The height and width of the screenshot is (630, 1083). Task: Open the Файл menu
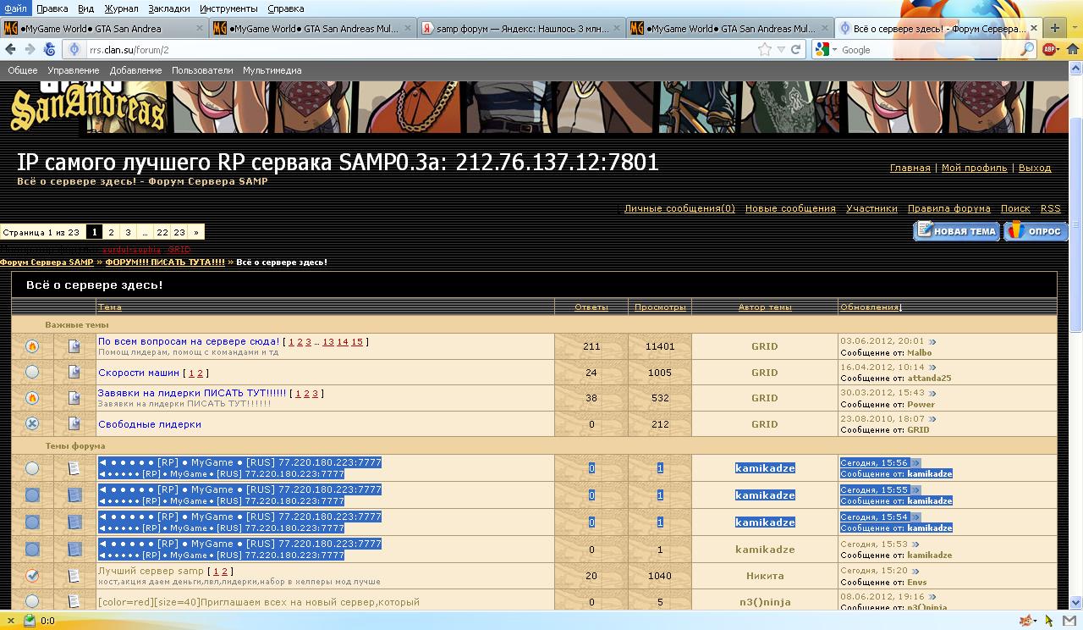pyautogui.click(x=15, y=8)
